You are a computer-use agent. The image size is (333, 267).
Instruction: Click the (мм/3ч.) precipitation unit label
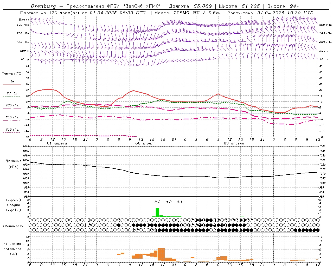click(13, 200)
